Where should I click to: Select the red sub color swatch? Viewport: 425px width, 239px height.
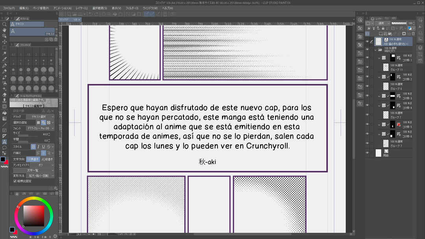click(x=7, y=162)
